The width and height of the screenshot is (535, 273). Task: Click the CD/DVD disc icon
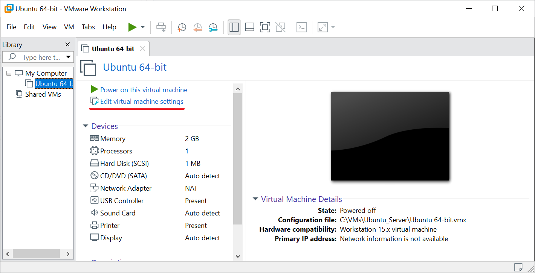94,176
